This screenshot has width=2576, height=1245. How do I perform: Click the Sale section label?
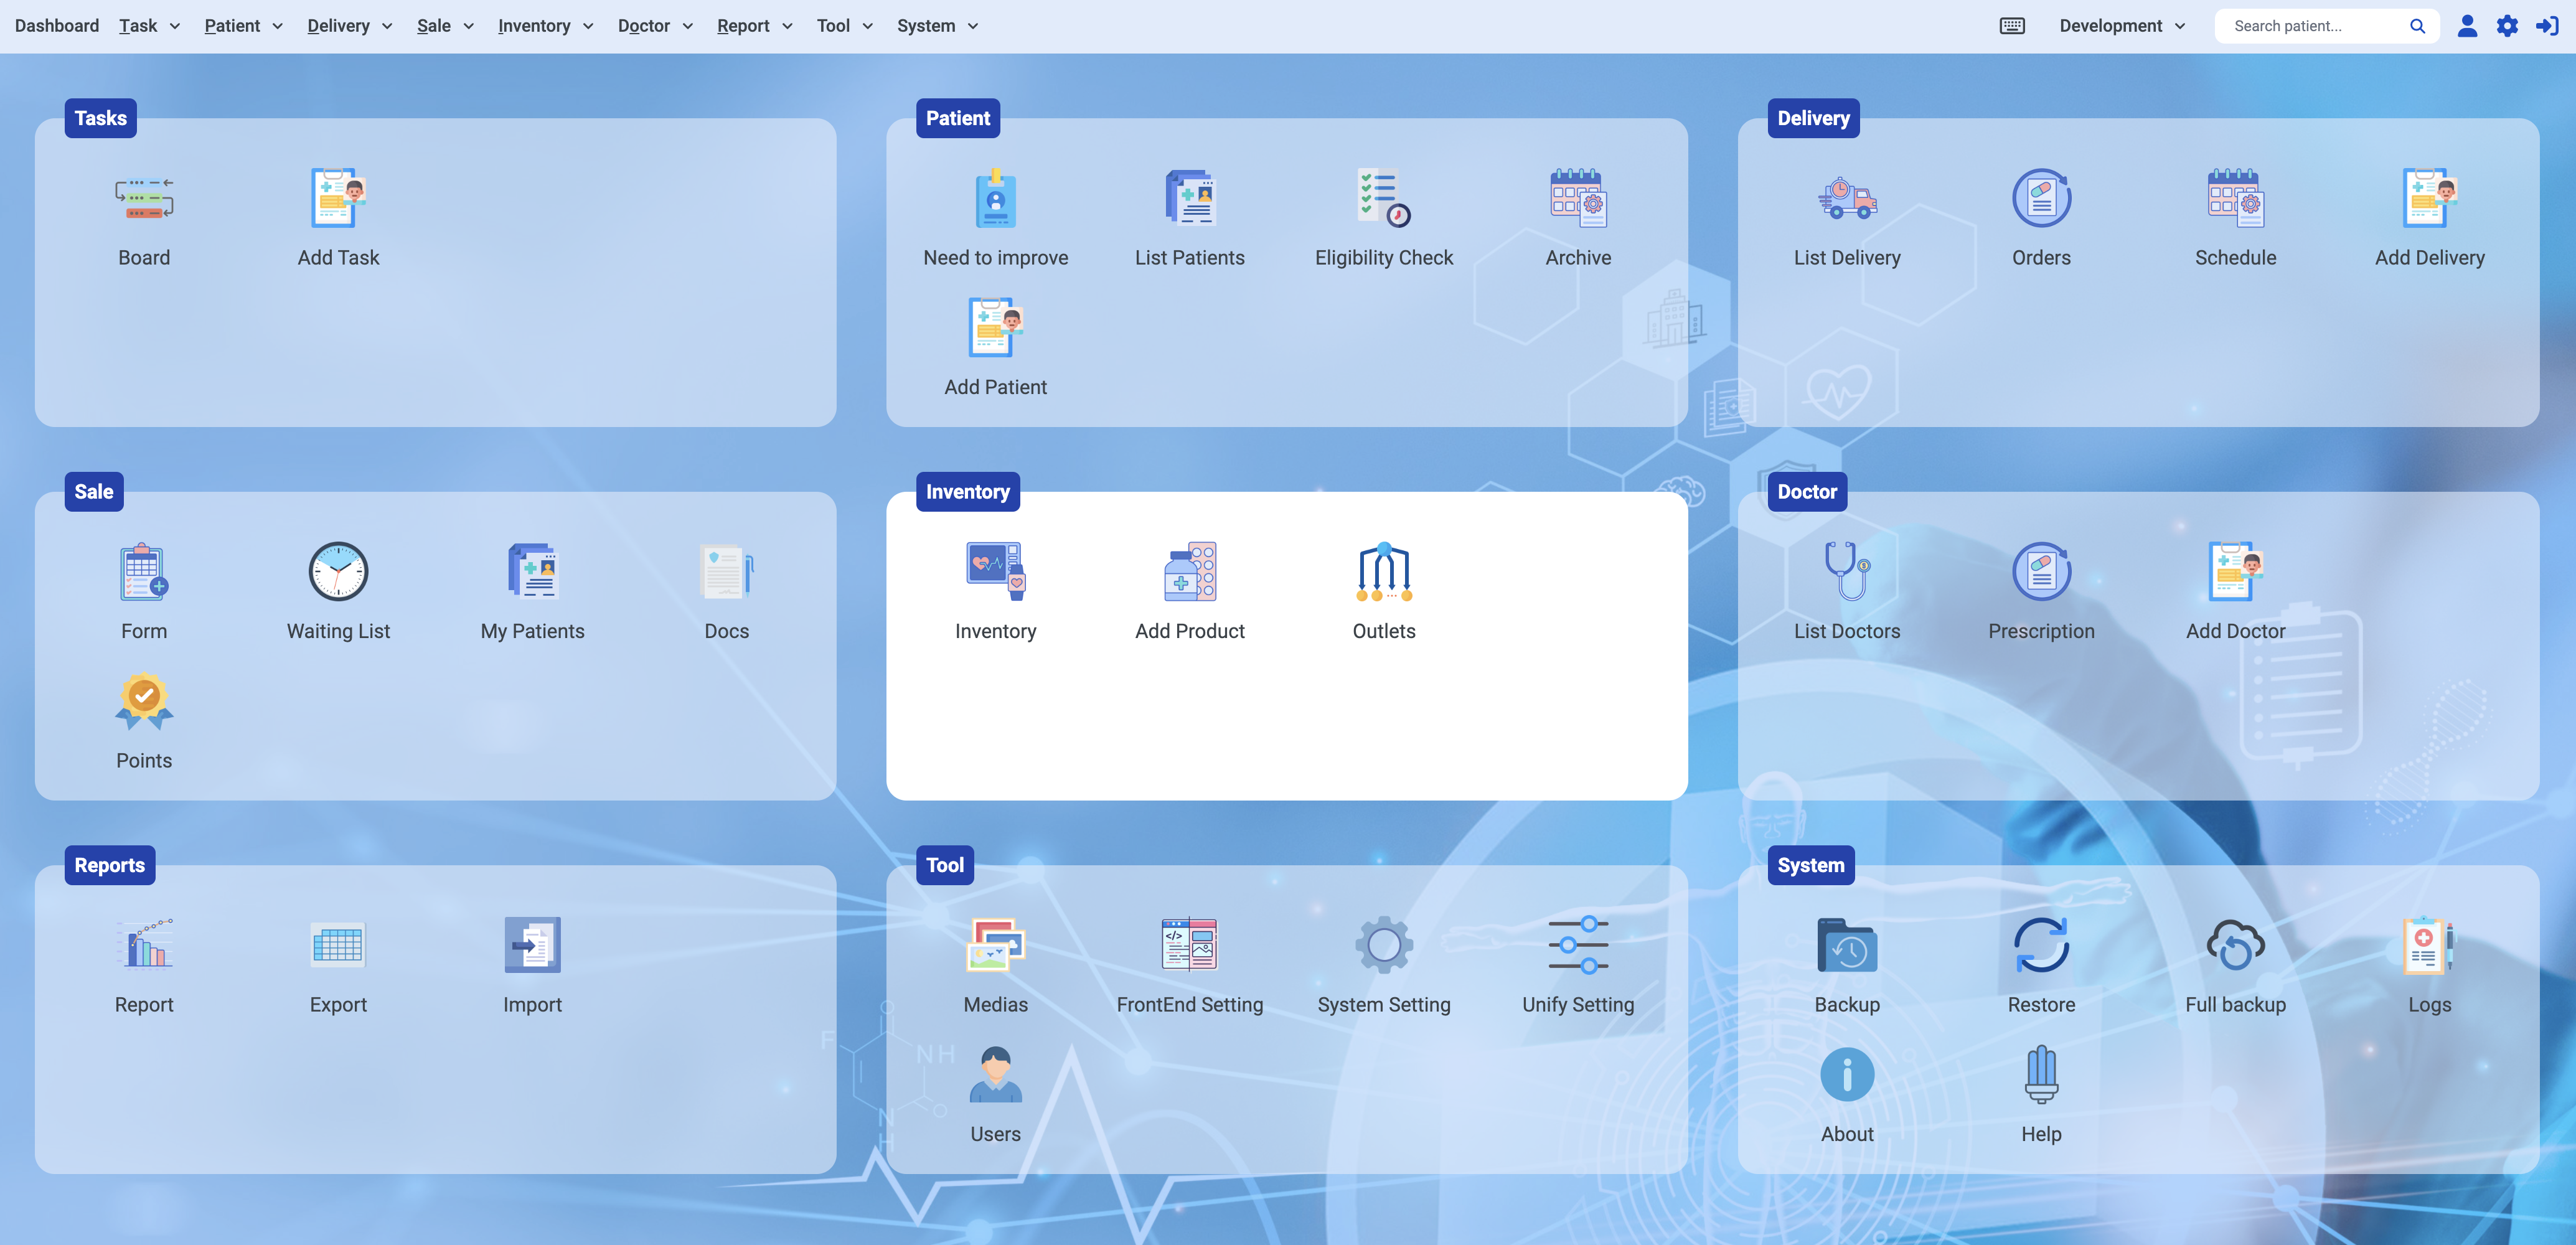point(94,492)
